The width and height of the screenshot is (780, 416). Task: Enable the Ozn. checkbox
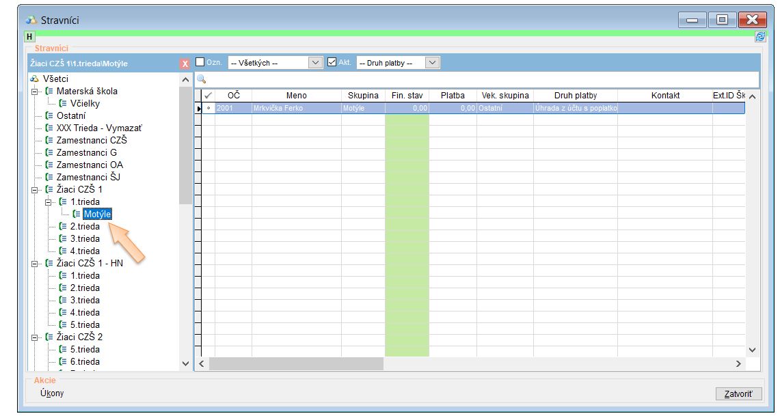pos(200,62)
